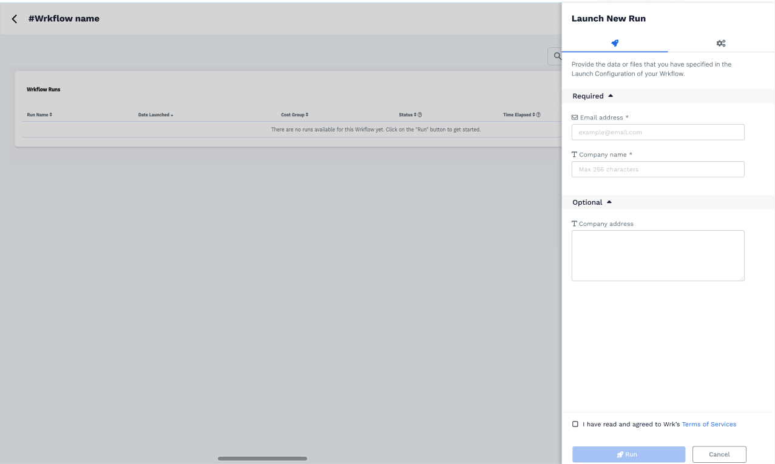Click into the Company name field
Screen dimensions: 775x464
click(x=658, y=169)
